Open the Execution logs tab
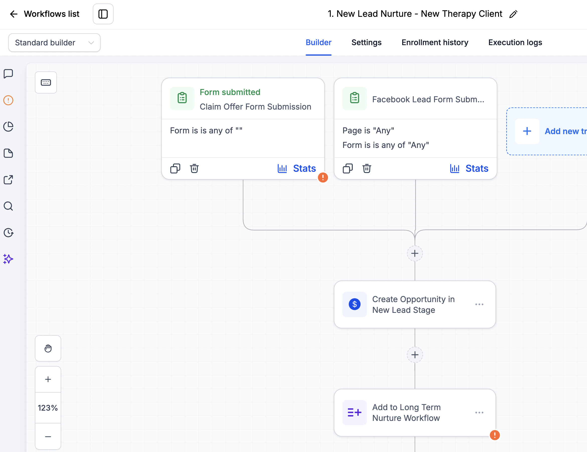 point(515,42)
